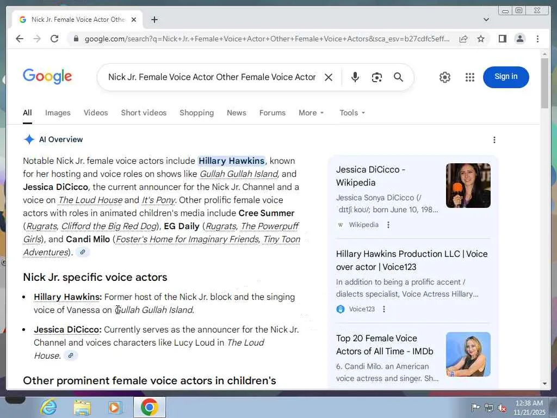Click the page vertical scrollbar thumb
The image size is (557, 418).
coord(544,83)
